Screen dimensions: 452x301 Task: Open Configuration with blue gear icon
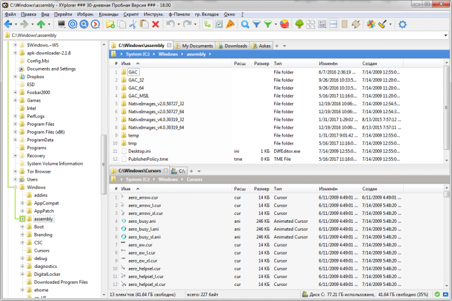pyautogui.click(x=403, y=24)
